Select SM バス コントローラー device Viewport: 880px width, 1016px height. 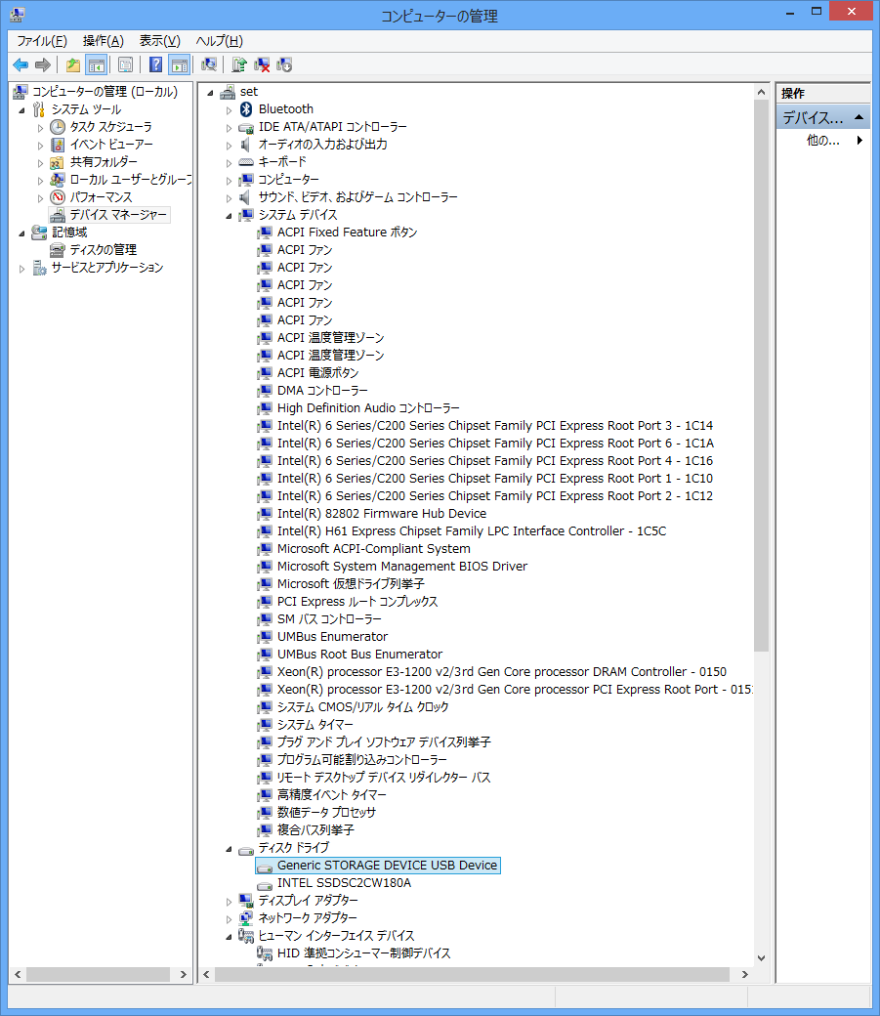pyautogui.click(x=329, y=618)
